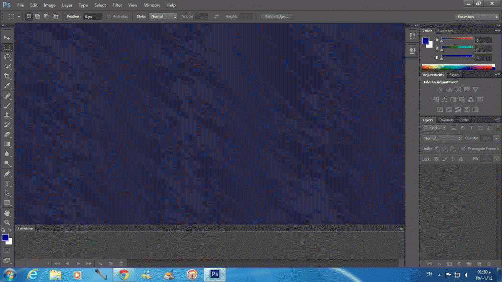Click the foreground color swatch in Color panel
The image size is (502, 282).
(425, 41)
